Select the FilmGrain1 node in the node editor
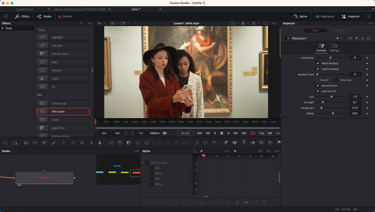 click(44, 178)
